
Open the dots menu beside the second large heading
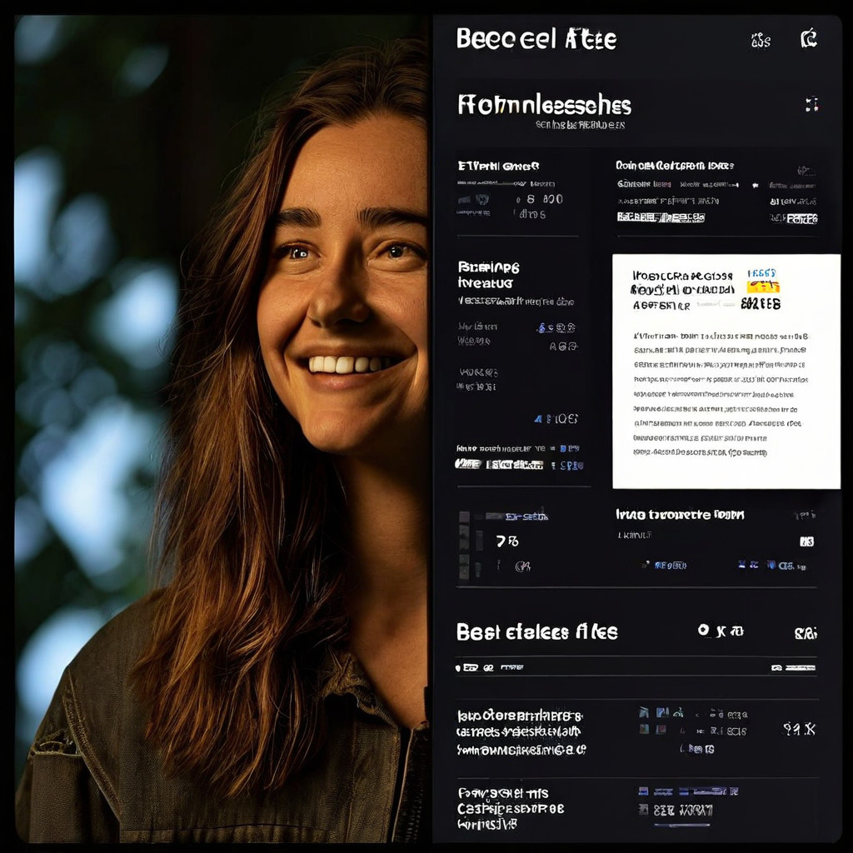(811, 105)
